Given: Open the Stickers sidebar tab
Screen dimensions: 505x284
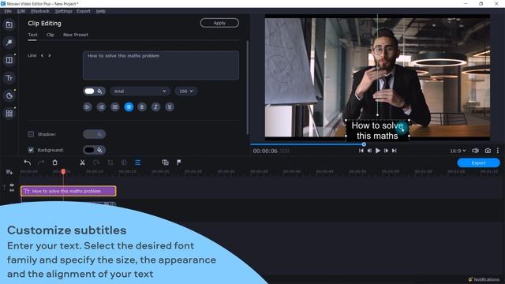Looking at the screenshot, I should pyautogui.click(x=9, y=95).
